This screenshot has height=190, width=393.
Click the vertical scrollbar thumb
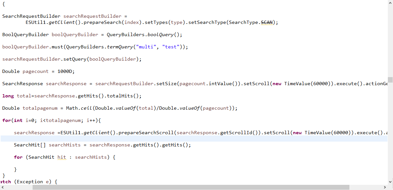[x=390, y=80]
